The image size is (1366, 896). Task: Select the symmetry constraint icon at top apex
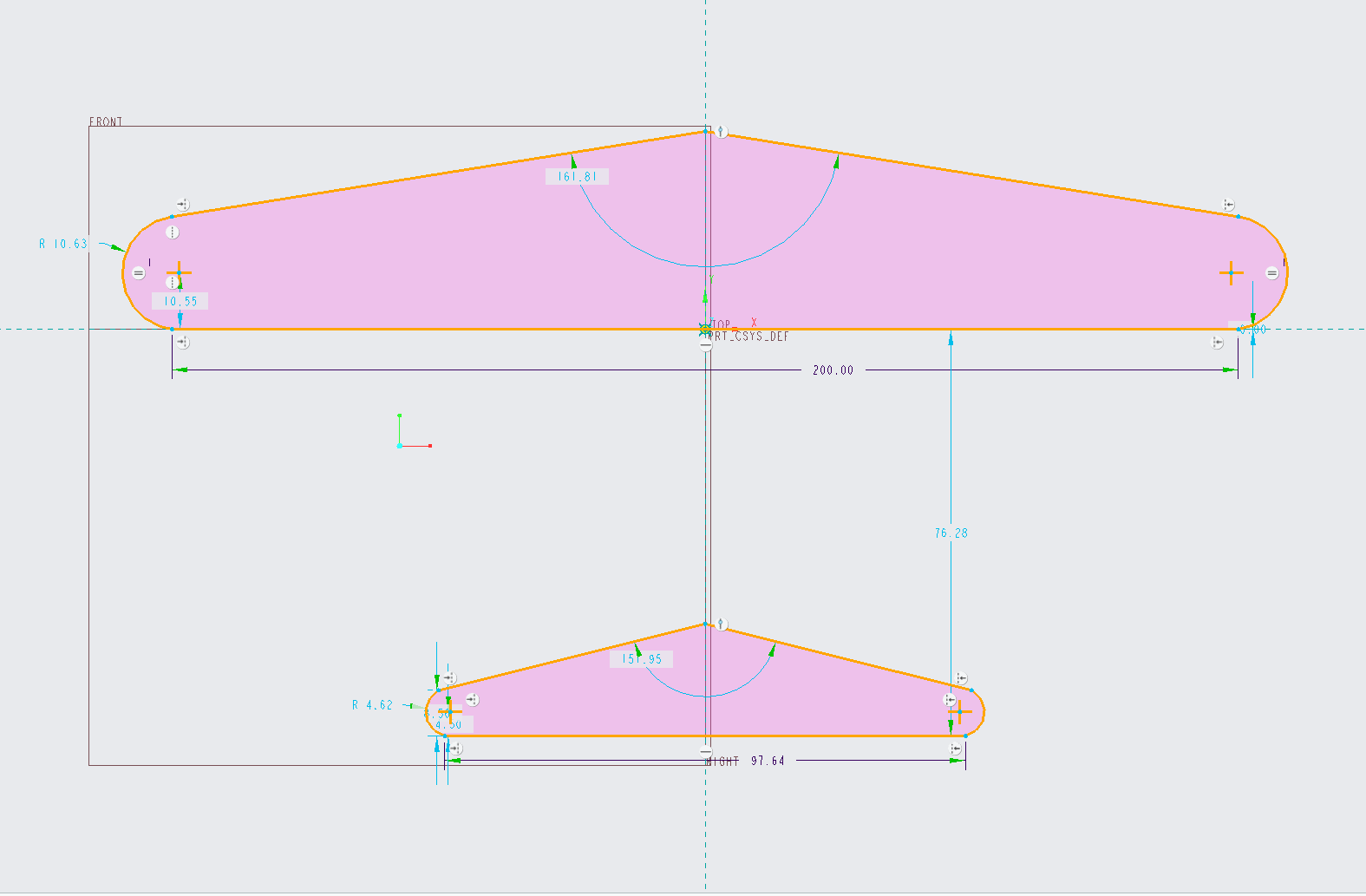[x=721, y=133]
